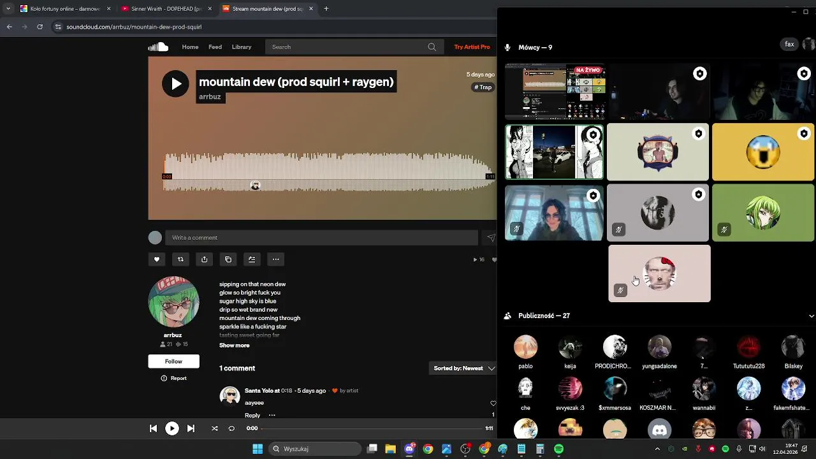This screenshot has width=816, height=459.
Task: Play the mountain dew track from header
Action: pyautogui.click(x=175, y=84)
